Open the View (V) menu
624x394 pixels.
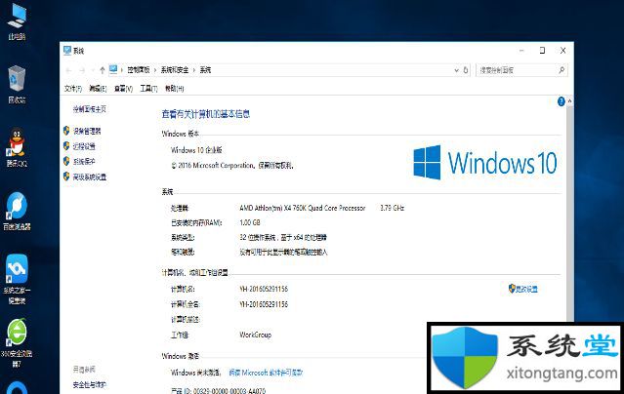(123, 89)
